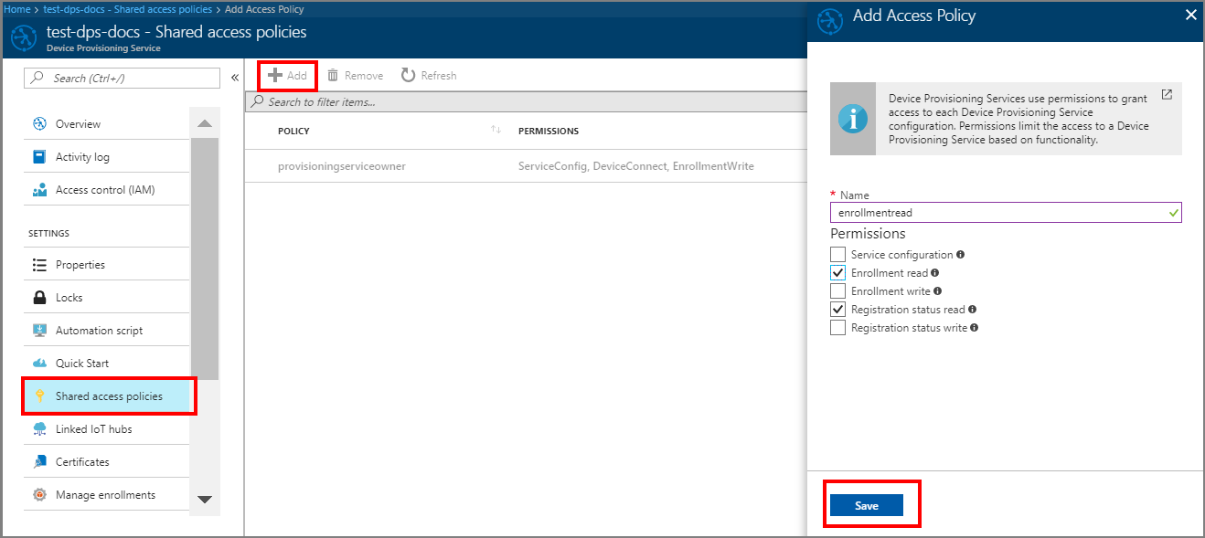Click the Manage enrollments gear icon
The height and width of the screenshot is (538, 1205).
(x=39, y=495)
